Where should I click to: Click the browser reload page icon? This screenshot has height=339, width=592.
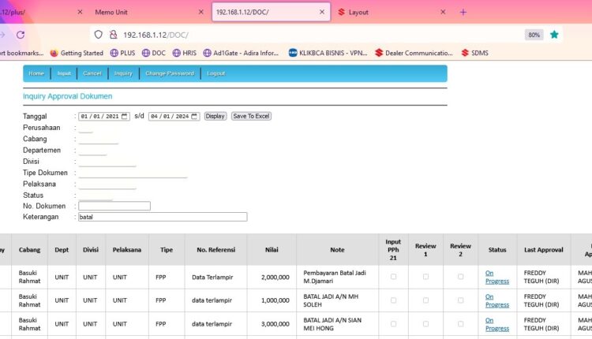pyautogui.click(x=21, y=35)
